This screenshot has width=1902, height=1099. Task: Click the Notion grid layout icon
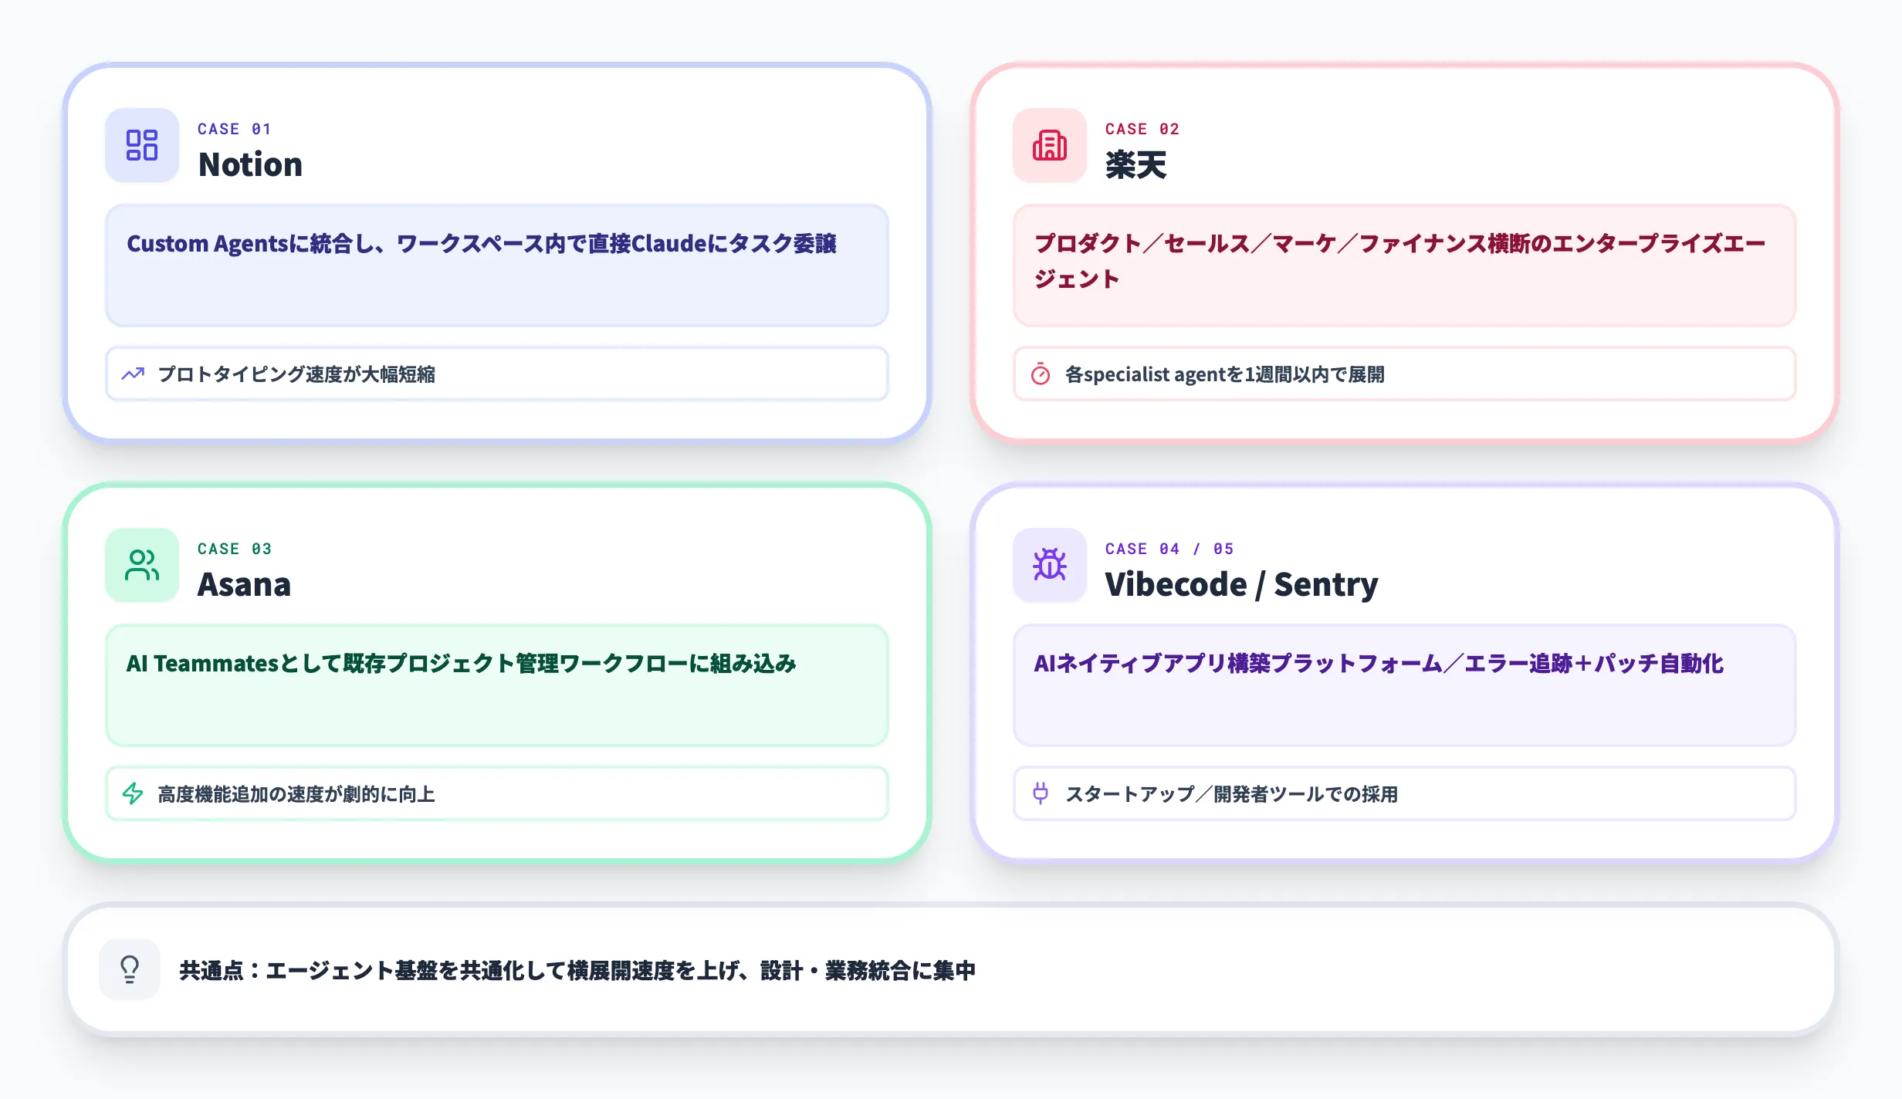click(x=142, y=145)
